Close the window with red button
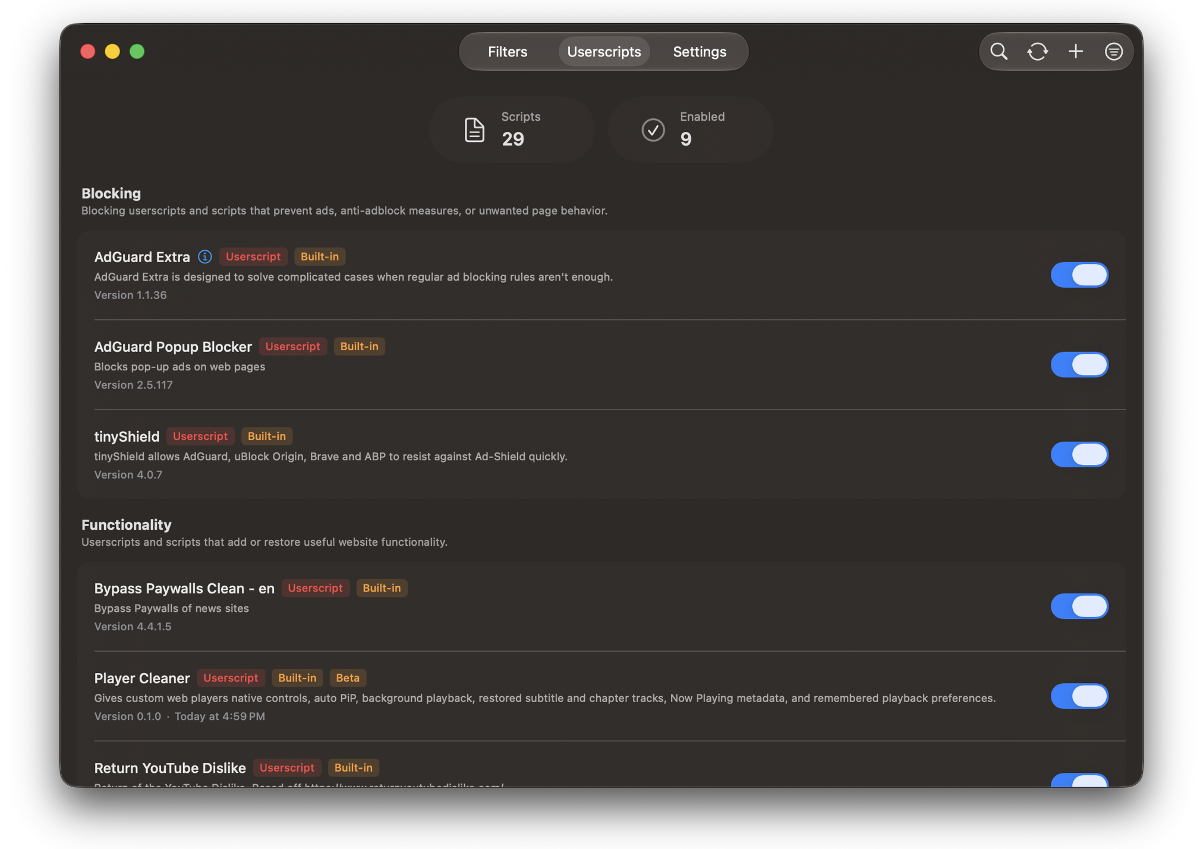This screenshot has width=1203, height=849. (x=88, y=52)
